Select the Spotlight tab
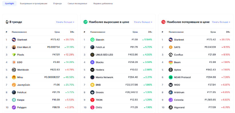Image resolution: width=235 pixels, height=113 pixels. click(9, 4)
